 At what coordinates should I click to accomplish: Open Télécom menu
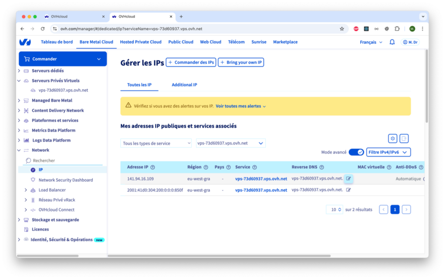[x=236, y=42]
